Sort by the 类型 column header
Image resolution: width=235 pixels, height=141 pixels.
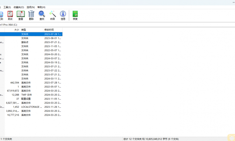coord(32,30)
